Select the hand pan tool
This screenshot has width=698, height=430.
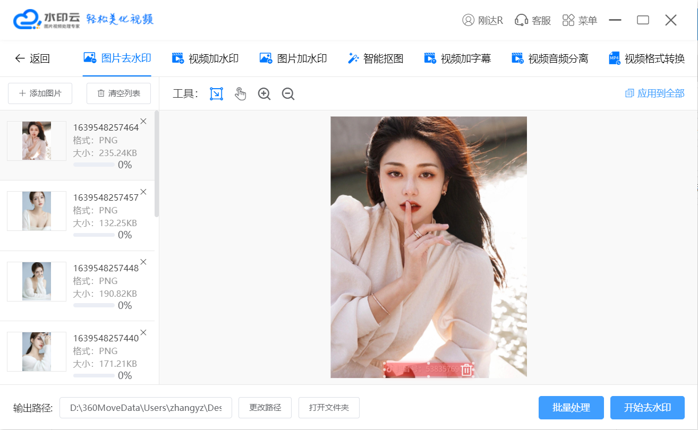241,94
